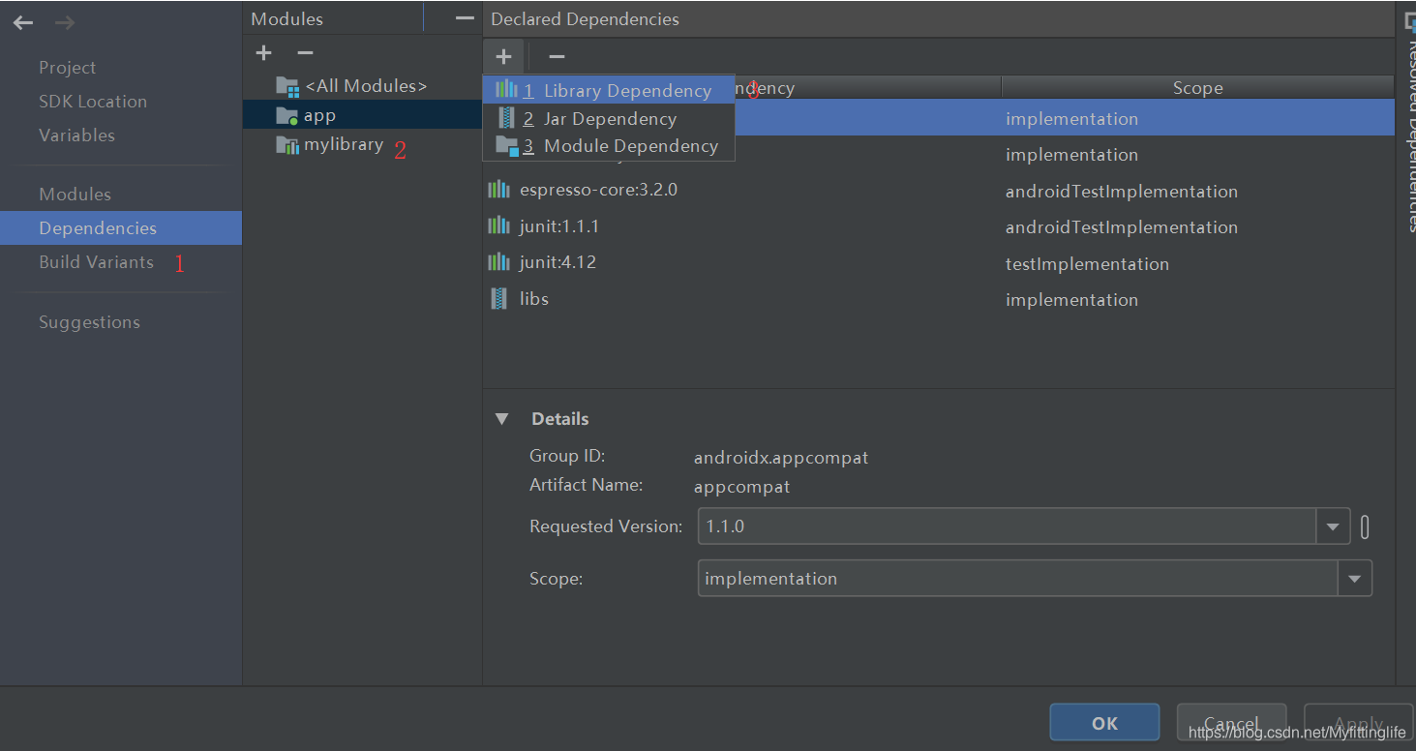This screenshot has height=751, width=1416.
Task: Choose Library Dependency from popup
Action: [609, 90]
